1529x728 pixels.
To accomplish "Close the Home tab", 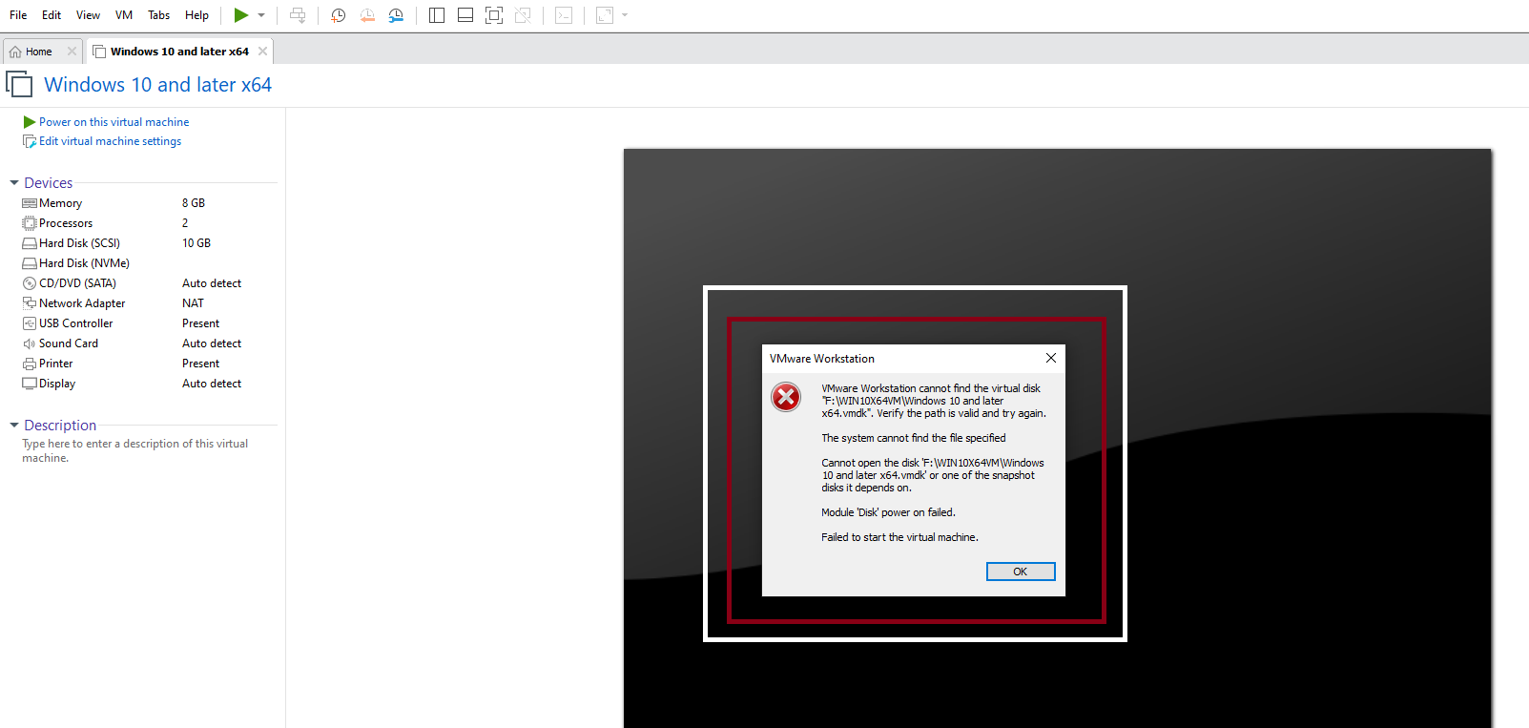I will 72,52.
